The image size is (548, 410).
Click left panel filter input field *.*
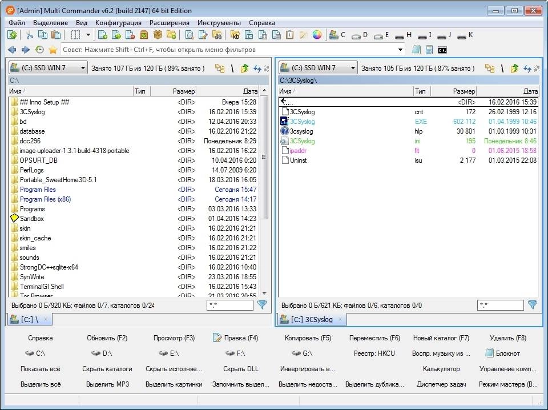coord(230,305)
